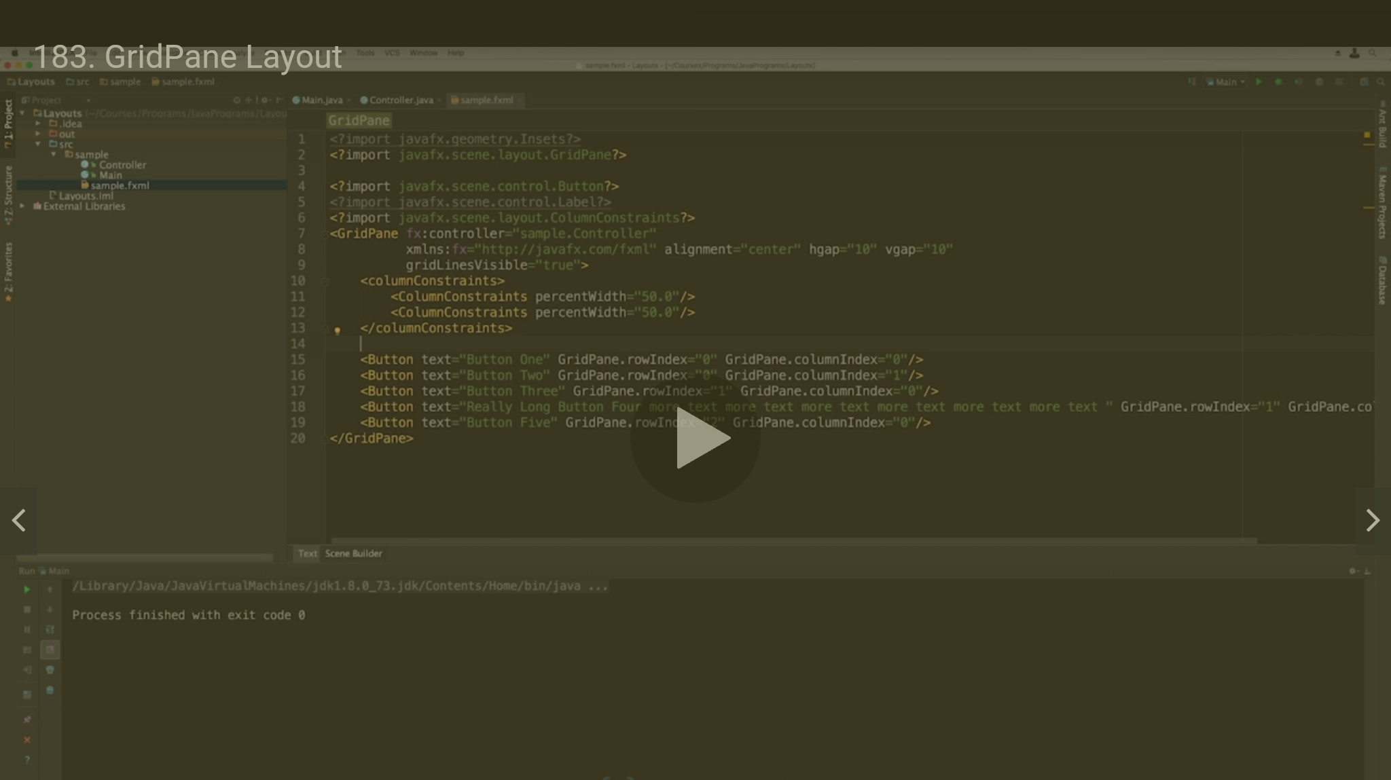
Task: Click the sample breadcrumb in navigation bar
Action: pos(124,81)
